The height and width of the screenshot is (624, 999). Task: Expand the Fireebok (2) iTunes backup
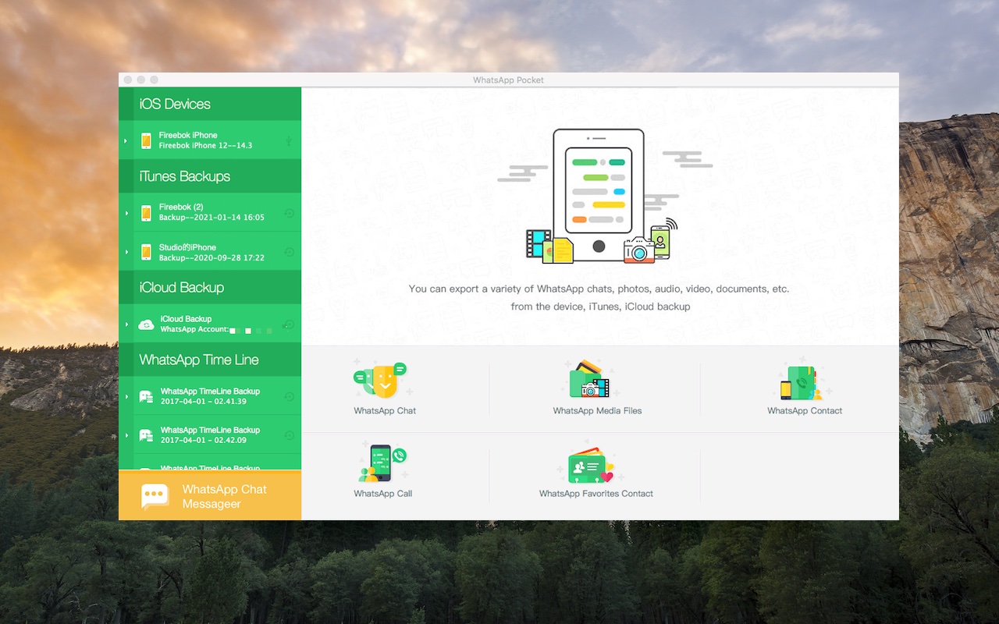click(126, 213)
